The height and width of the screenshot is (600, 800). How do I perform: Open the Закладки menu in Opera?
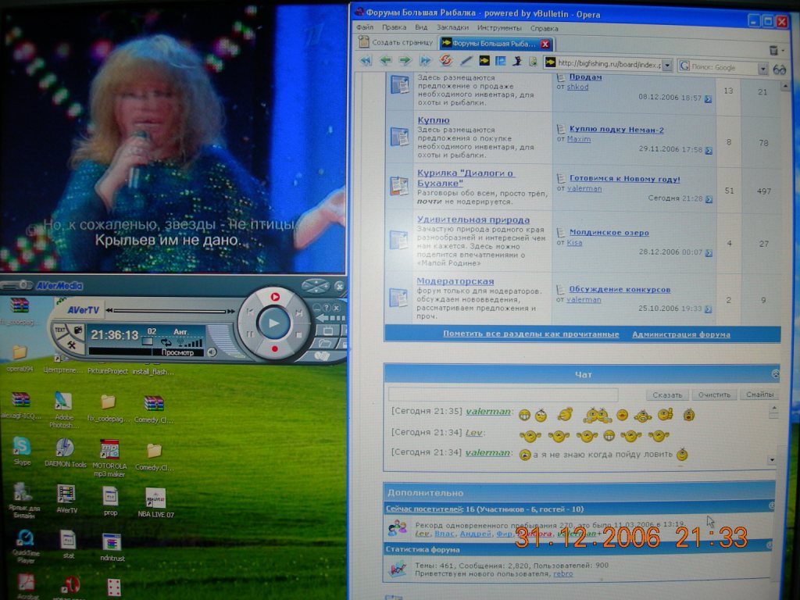[452, 27]
